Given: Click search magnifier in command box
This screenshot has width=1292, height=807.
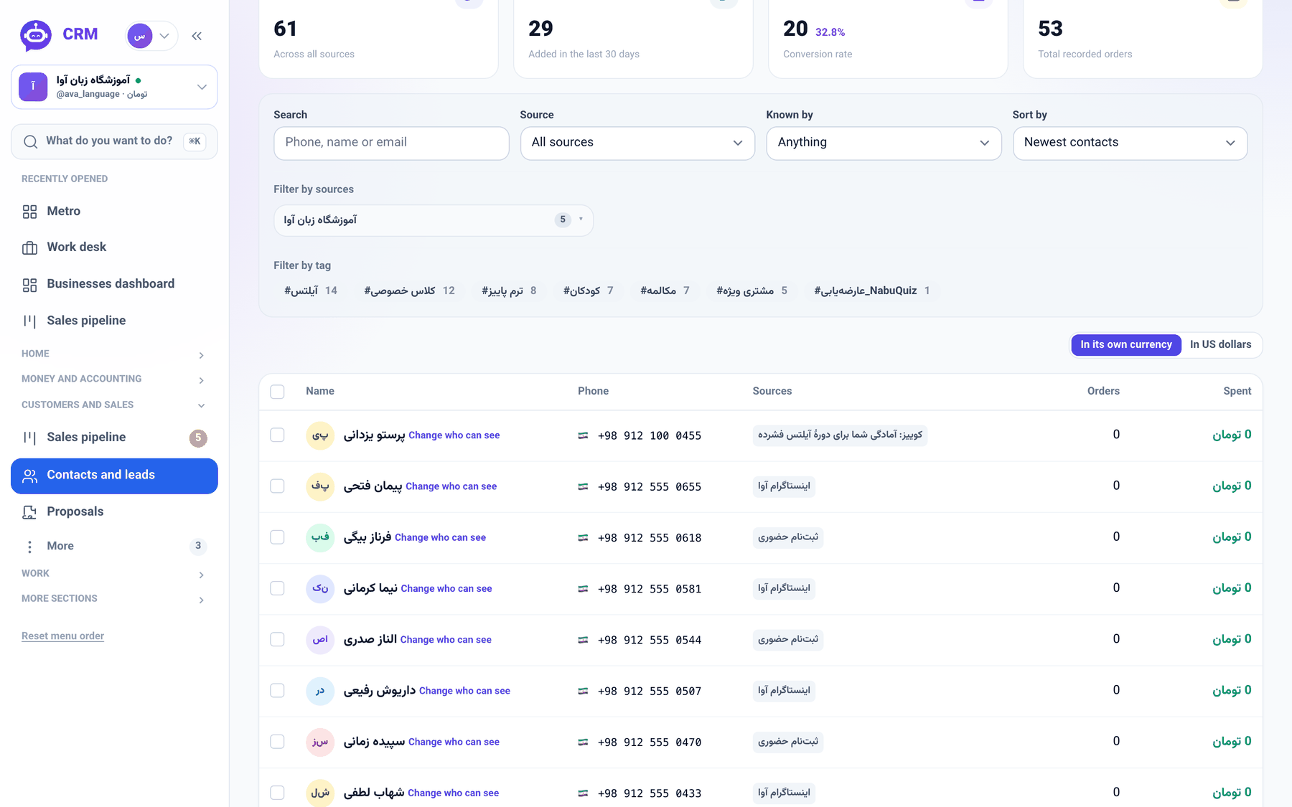Looking at the screenshot, I should (x=30, y=141).
